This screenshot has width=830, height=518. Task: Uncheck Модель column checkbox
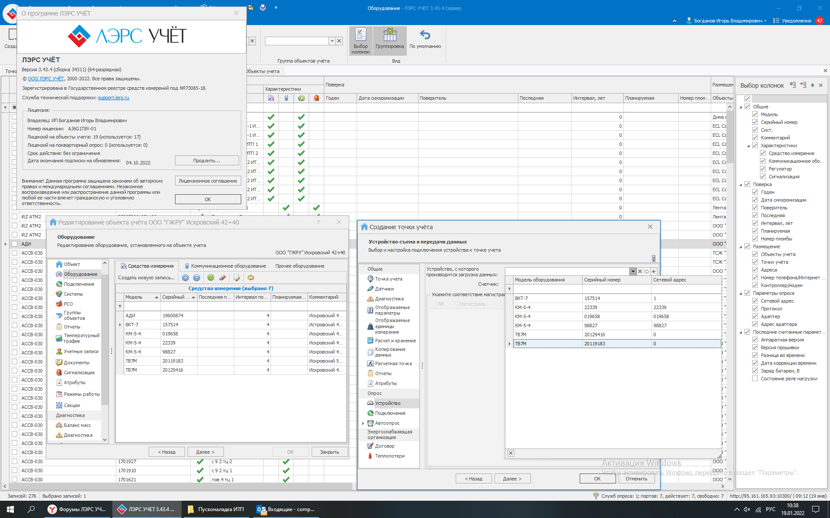pyautogui.click(x=755, y=114)
